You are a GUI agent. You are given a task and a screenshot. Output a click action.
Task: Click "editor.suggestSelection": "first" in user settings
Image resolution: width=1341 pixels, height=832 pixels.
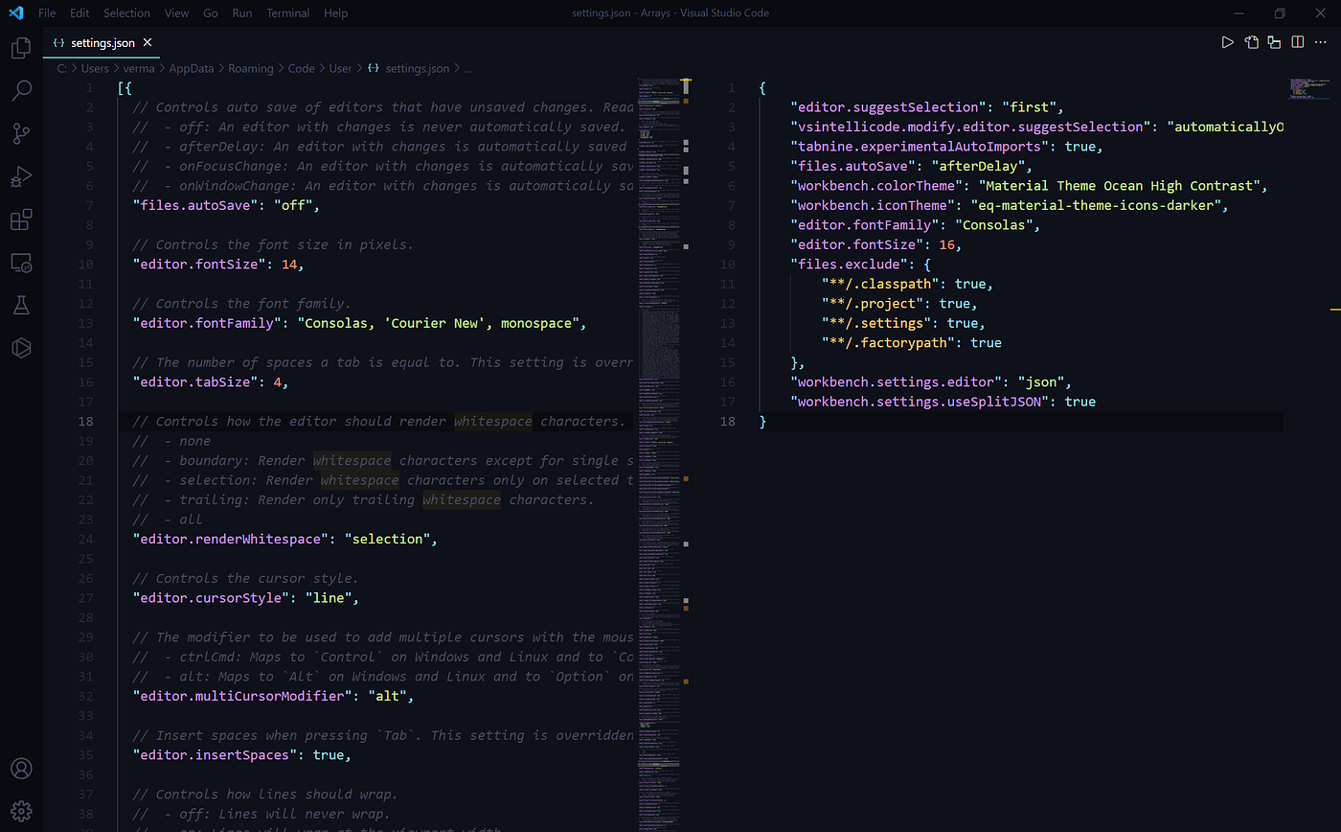click(927, 107)
